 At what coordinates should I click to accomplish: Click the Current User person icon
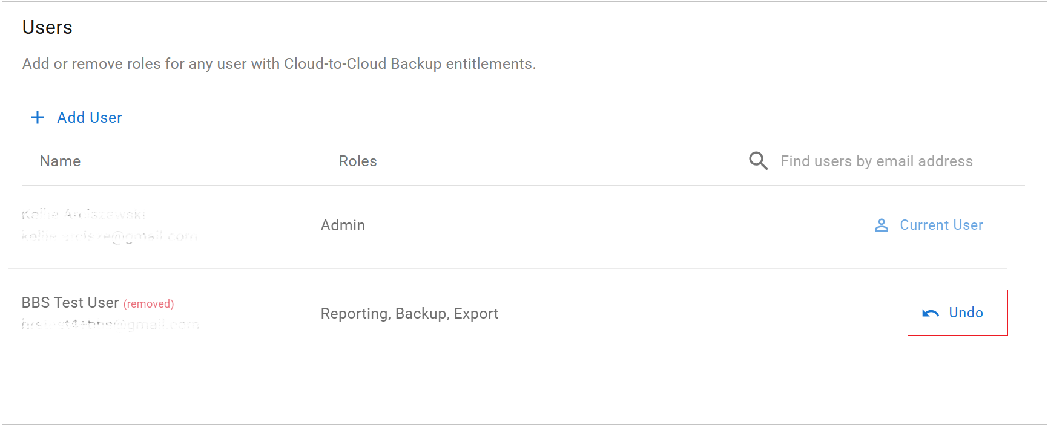882,225
